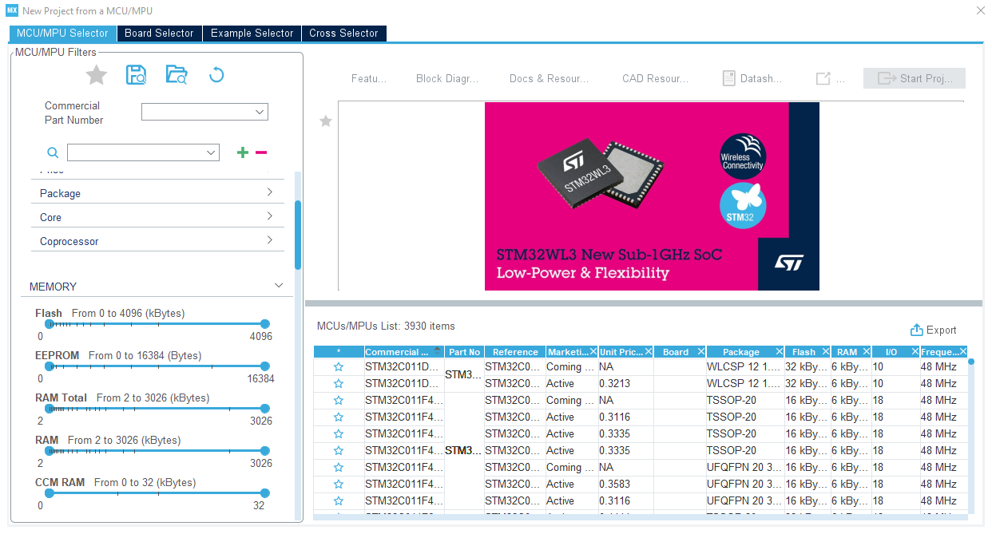Open the Commercial Part Number dropdown
The image size is (992, 534).
[204, 112]
